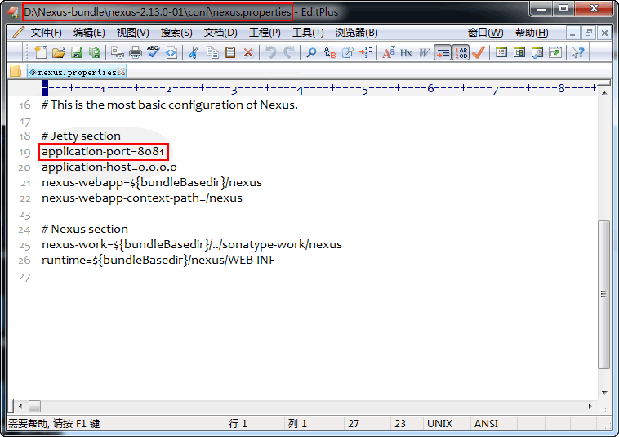
Task: Click the New document toolbar icon
Action: [x=41, y=52]
